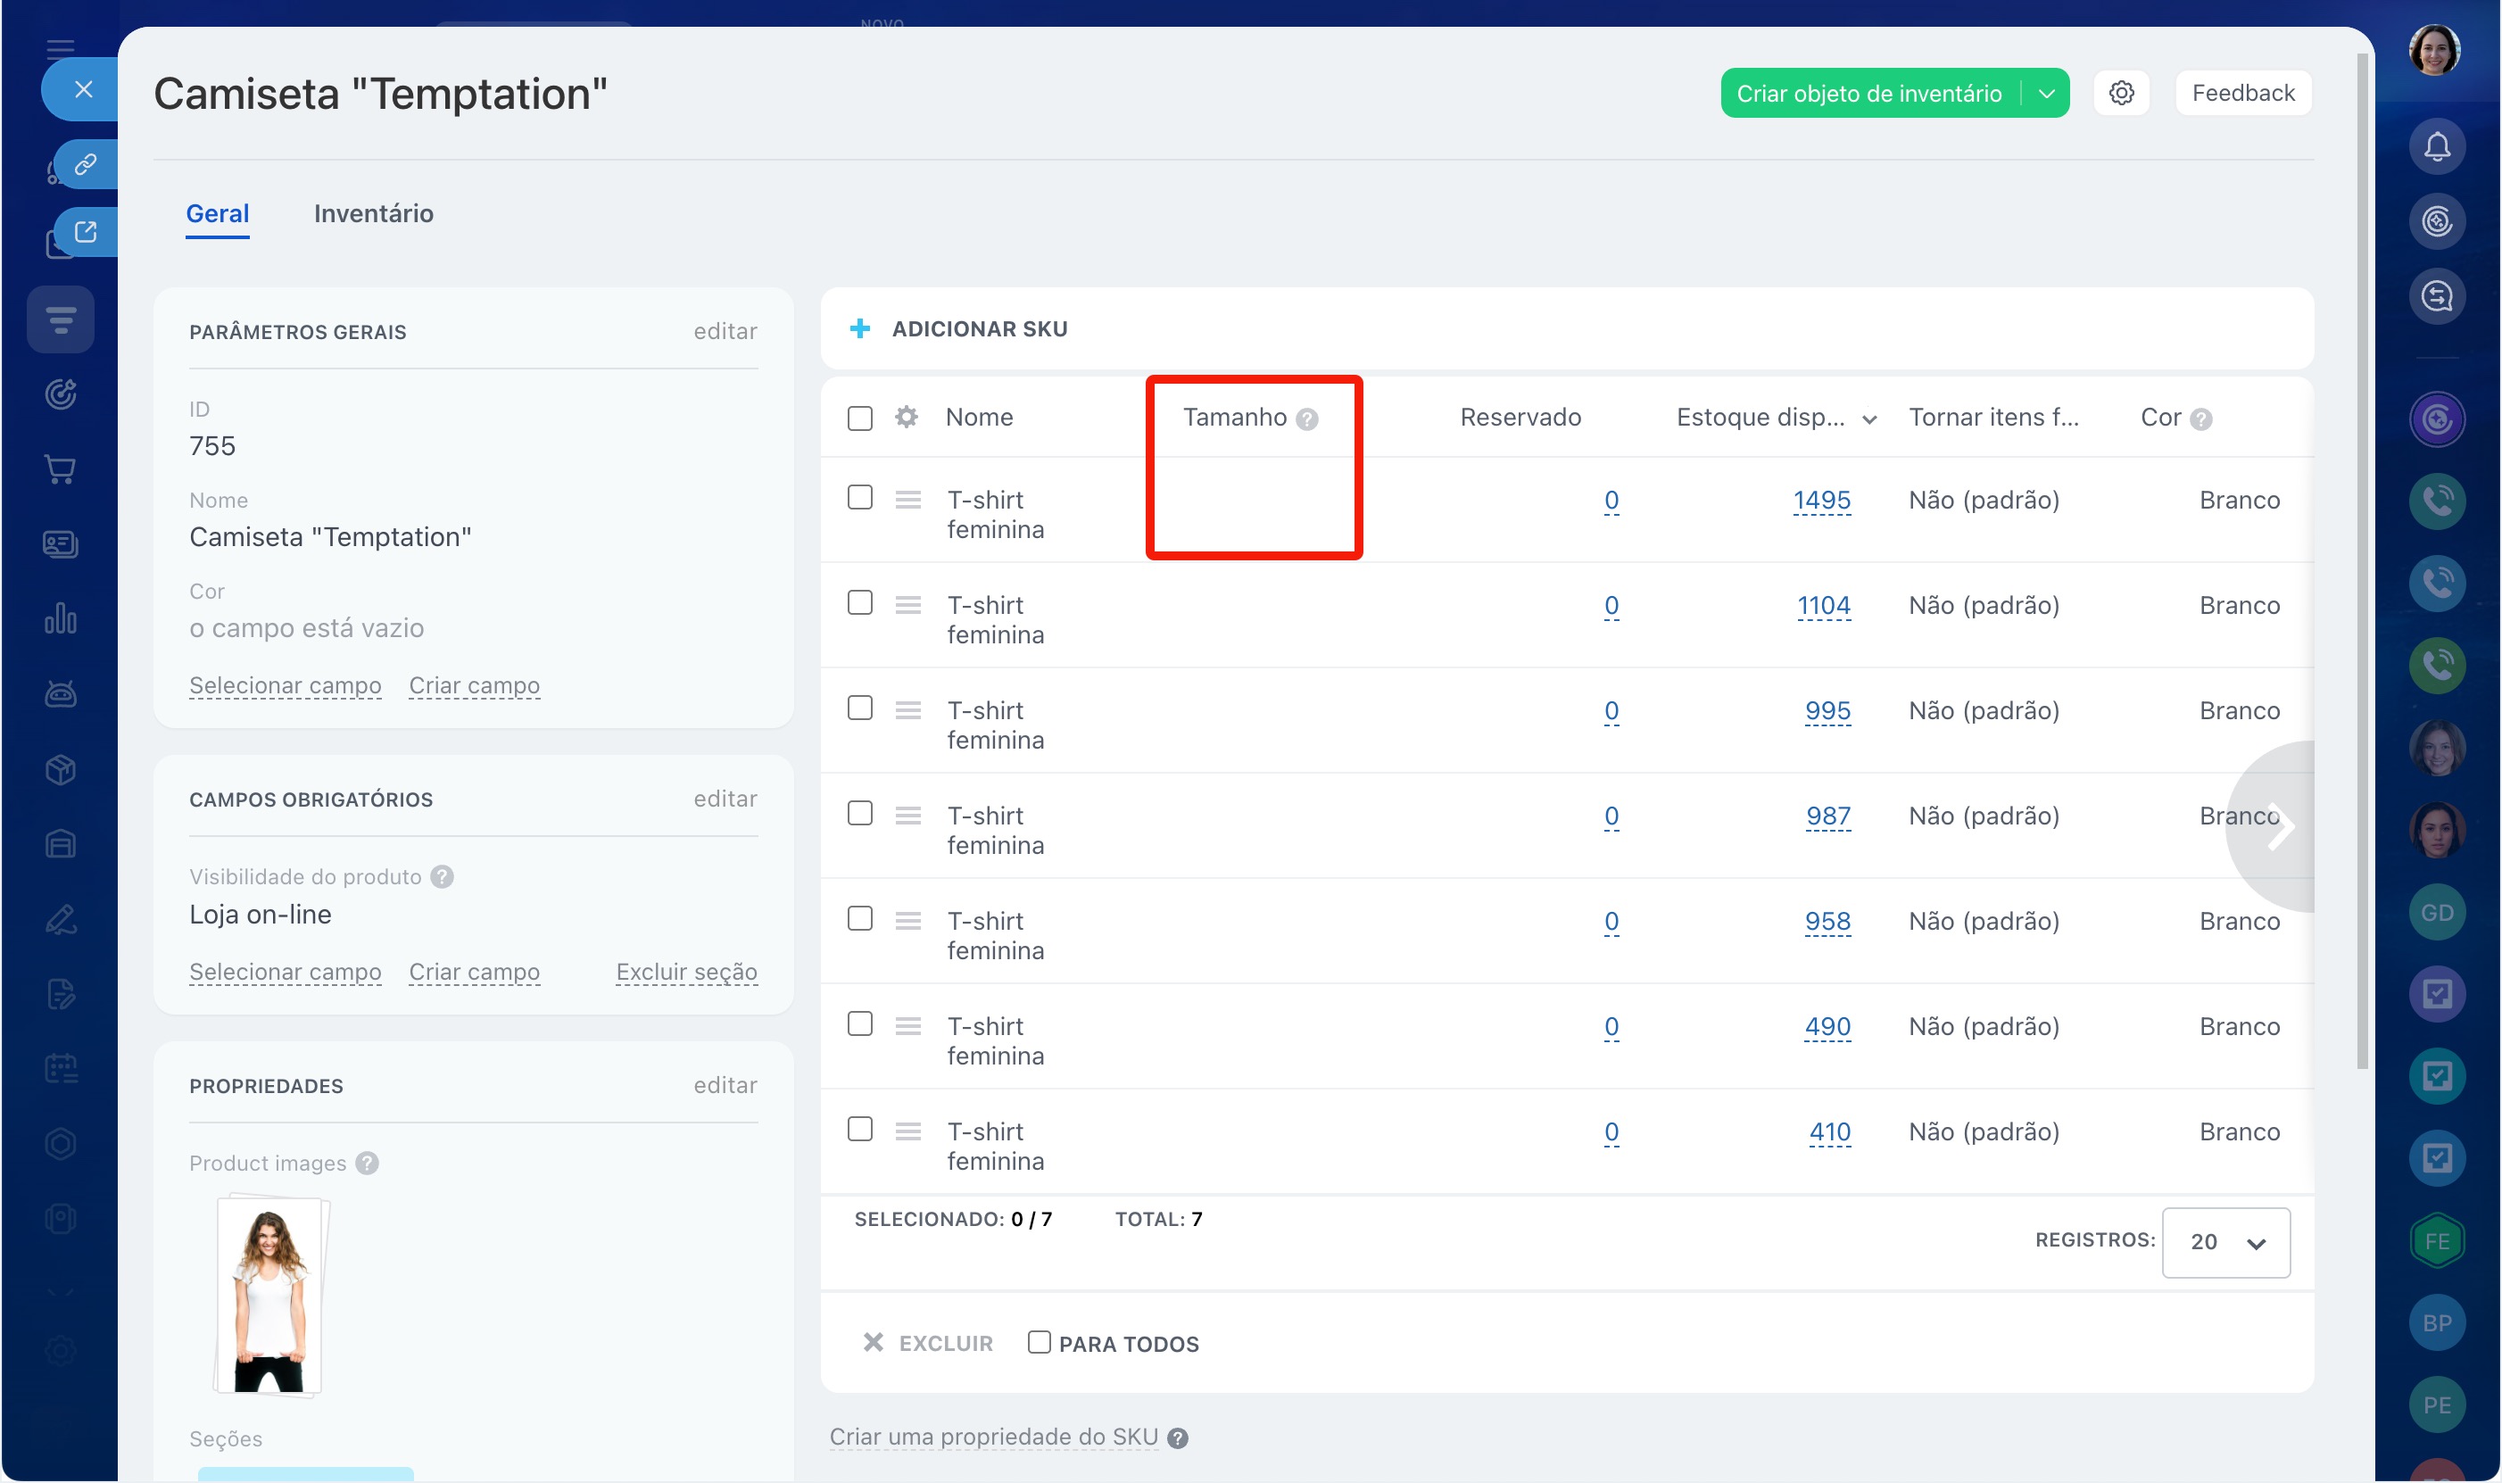The height and width of the screenshot is (1483, 2502).
Task: Open the notifications bell icon
Action: coord(2436,147)
